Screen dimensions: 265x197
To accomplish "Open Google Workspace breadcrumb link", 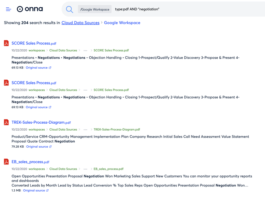I will tap(122, 23).
